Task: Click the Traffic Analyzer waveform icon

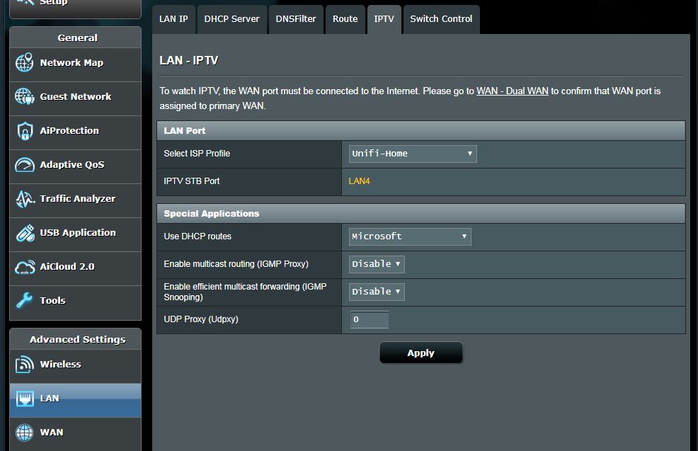Action: click(25, 198)
